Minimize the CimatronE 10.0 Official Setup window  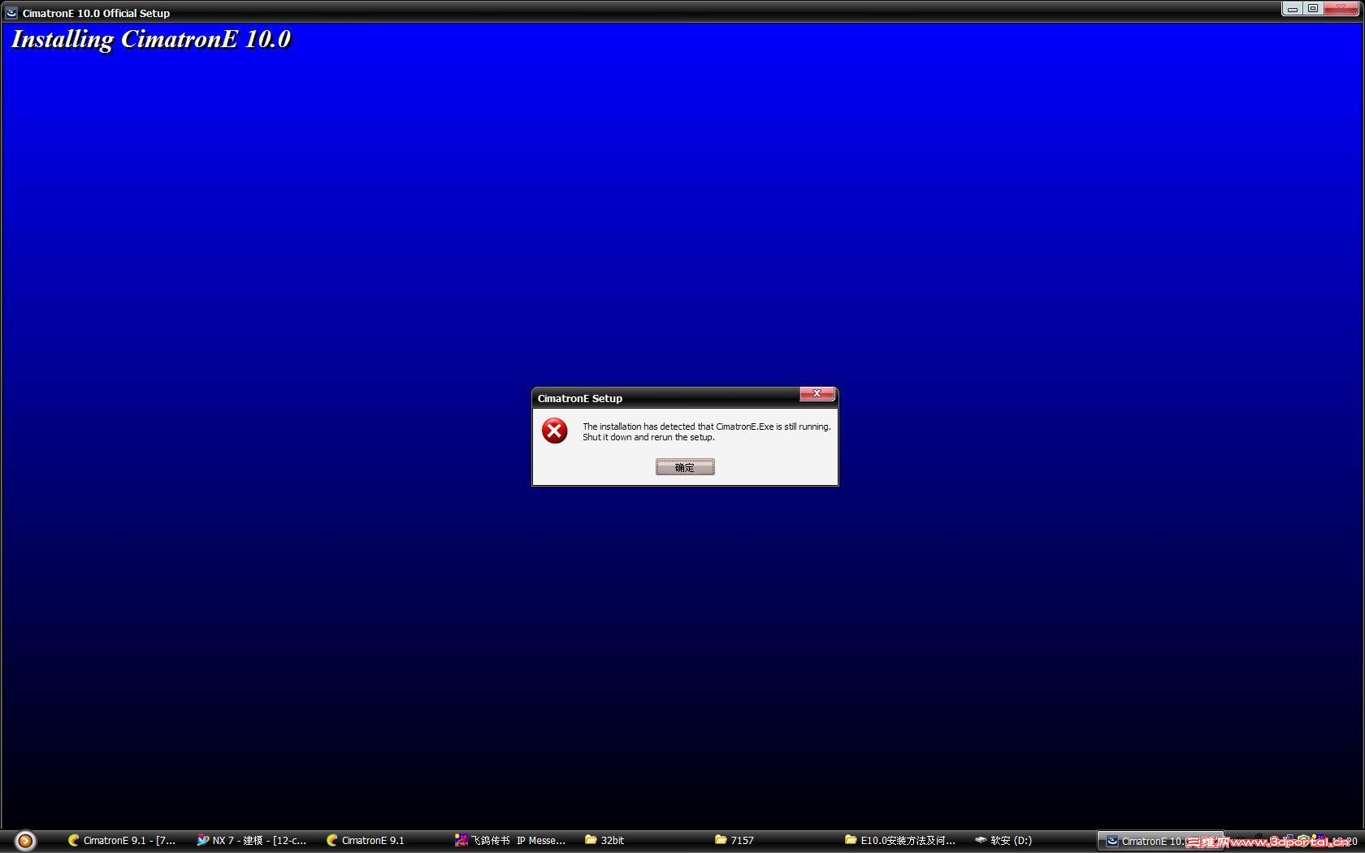(x=1292, y=9)
